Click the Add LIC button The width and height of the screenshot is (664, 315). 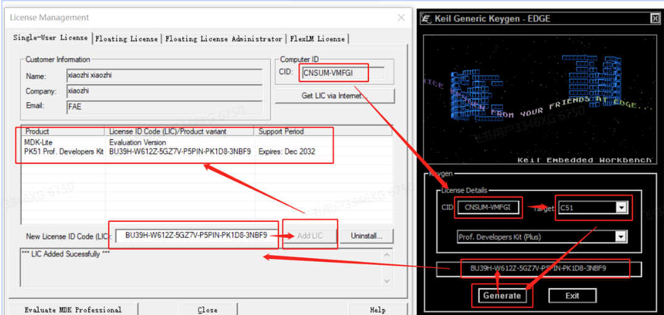click(x=310, y=235)
